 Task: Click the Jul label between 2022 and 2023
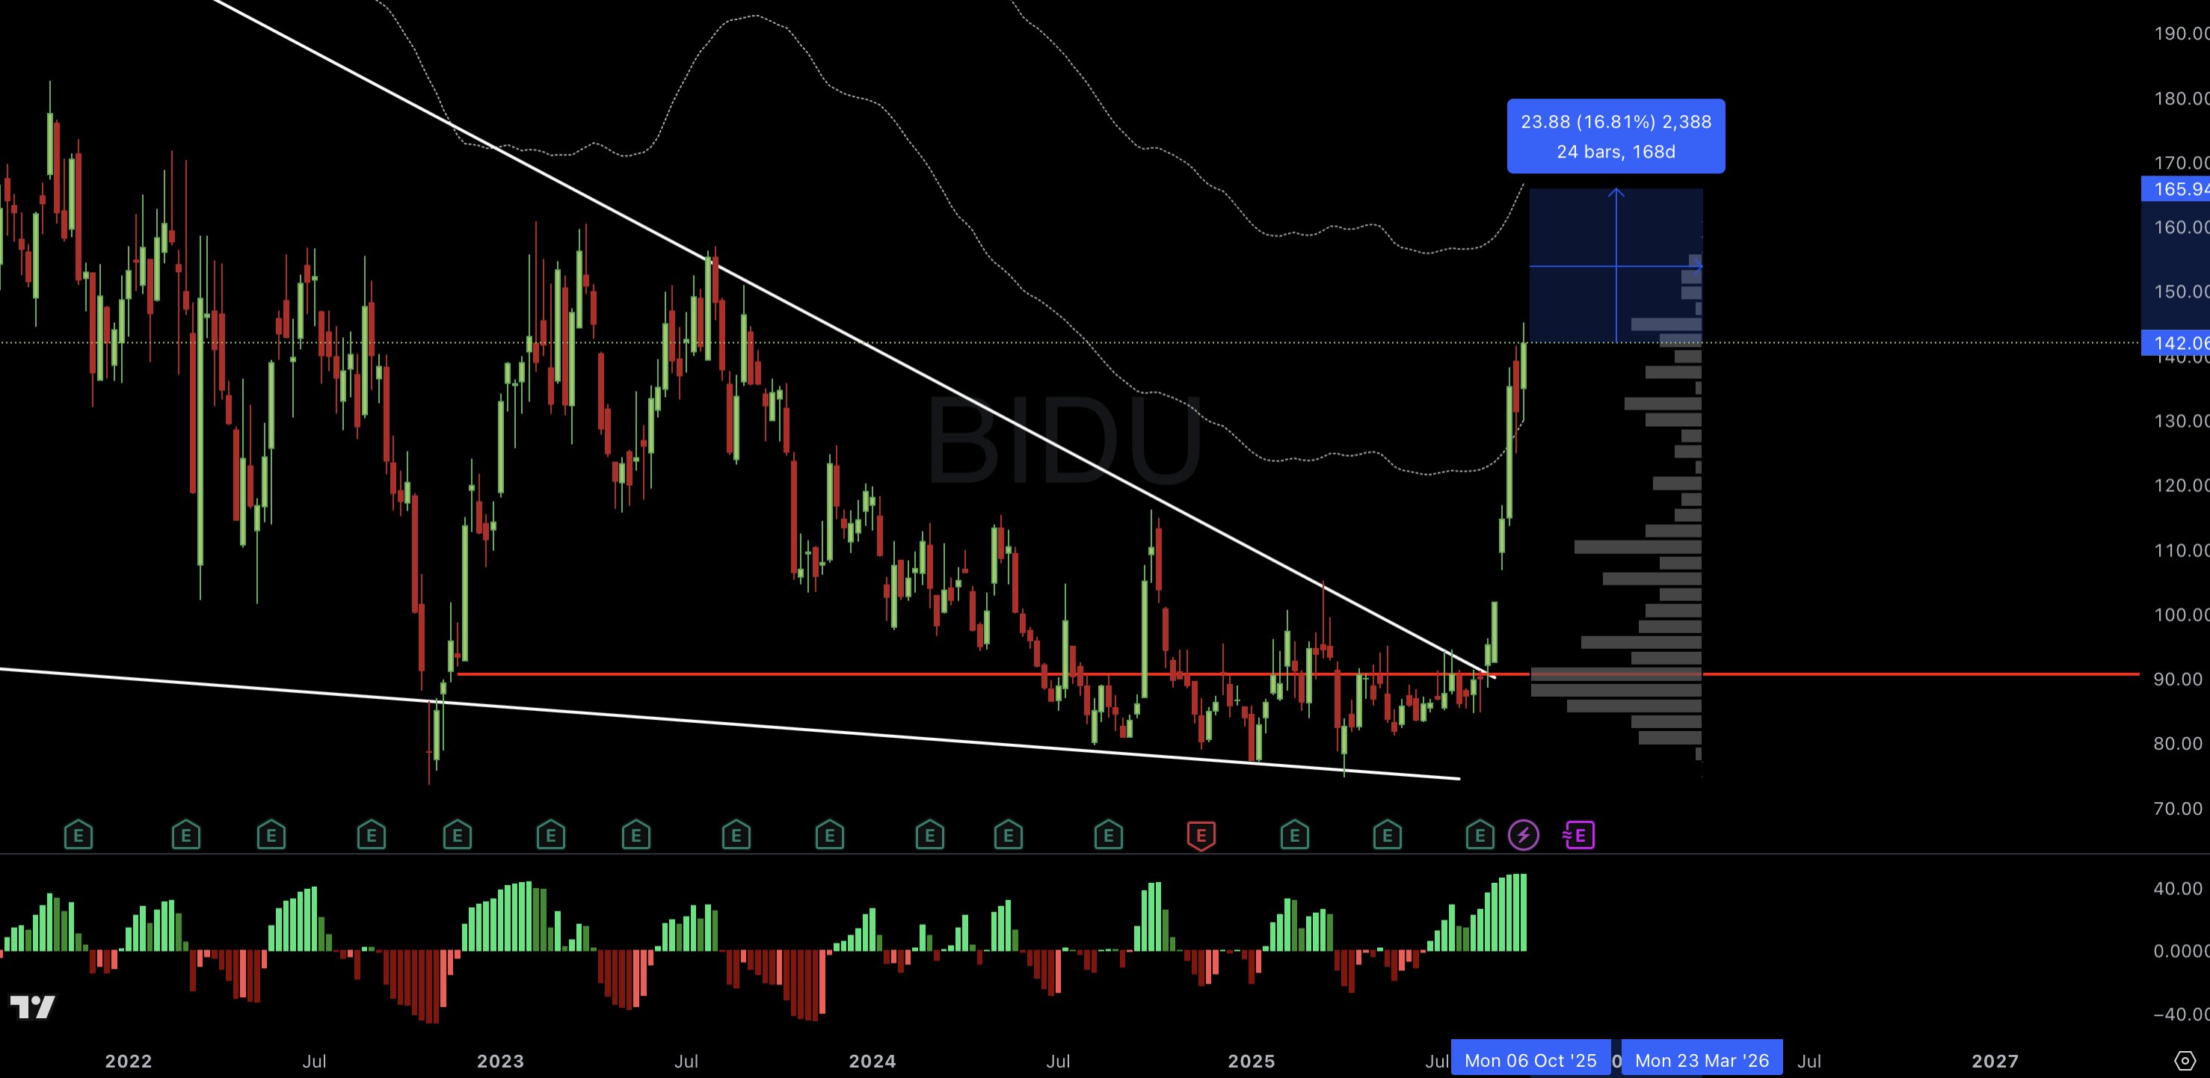pyautogui.click(x=314, y=1061)
